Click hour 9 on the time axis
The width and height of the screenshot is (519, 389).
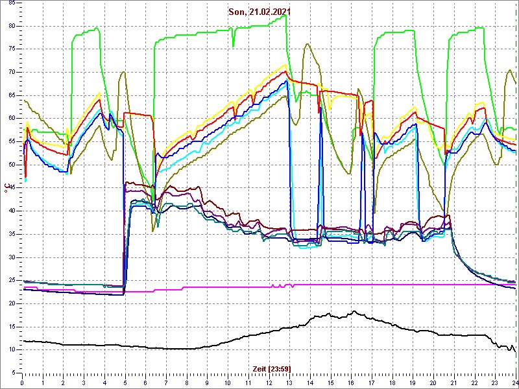tap(207, 382)
